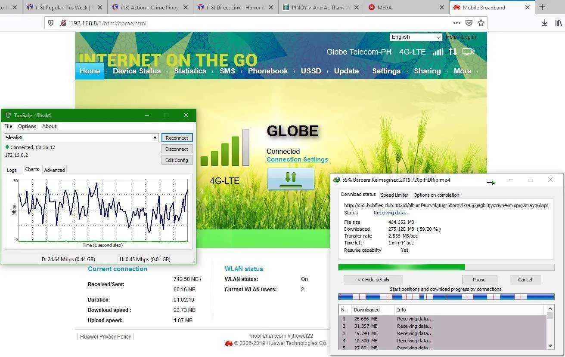Click the green download progress bar

click(x=446, y=267)
